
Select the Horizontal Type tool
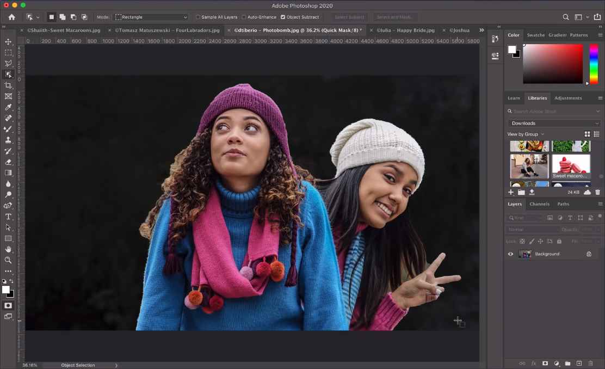pos(8,217)
